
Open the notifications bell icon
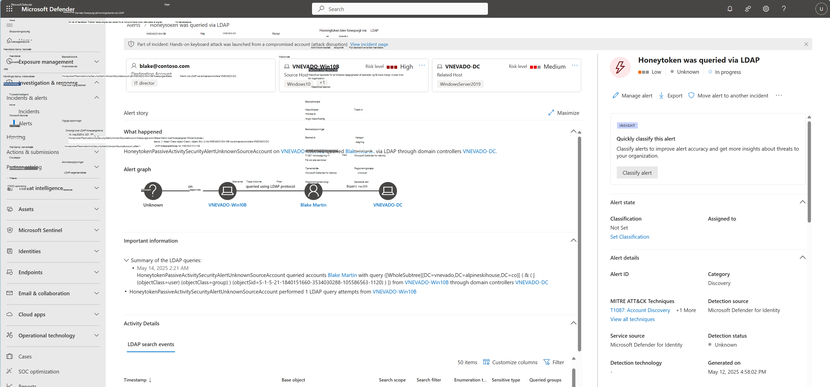(730, 9)
